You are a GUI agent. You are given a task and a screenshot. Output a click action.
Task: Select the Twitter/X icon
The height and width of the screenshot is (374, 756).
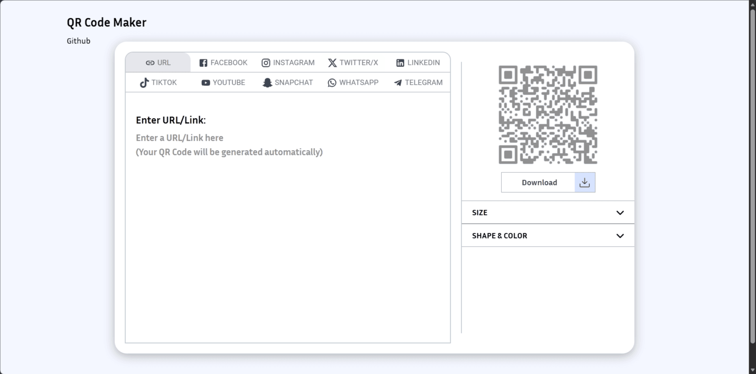[x=332, y=62]
